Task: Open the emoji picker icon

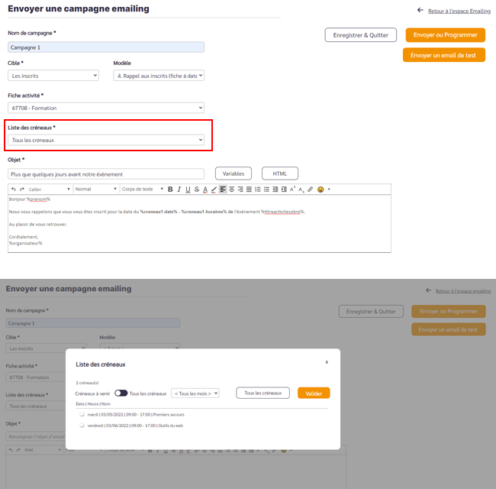Action: click(x=320, y=189)
